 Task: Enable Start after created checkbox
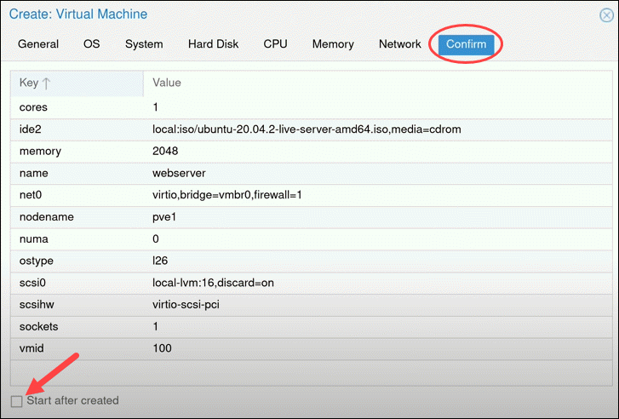coord(17,400)
